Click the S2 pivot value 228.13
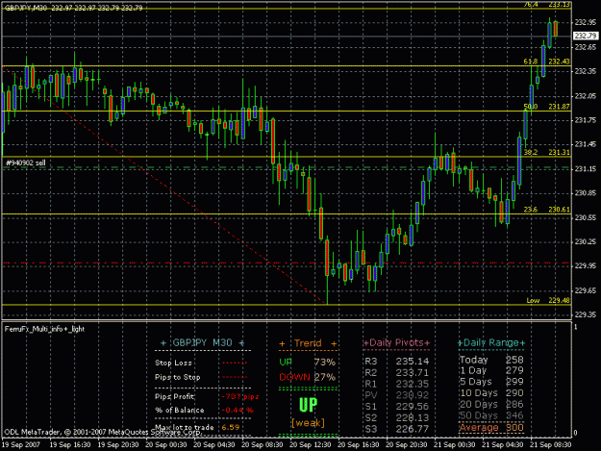601x451 pixels. pos(413,417)
